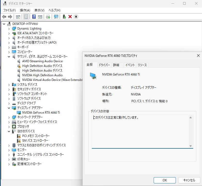Select the ソフトウェア デバイス category
202x186 pixels.
coord(29,99)
